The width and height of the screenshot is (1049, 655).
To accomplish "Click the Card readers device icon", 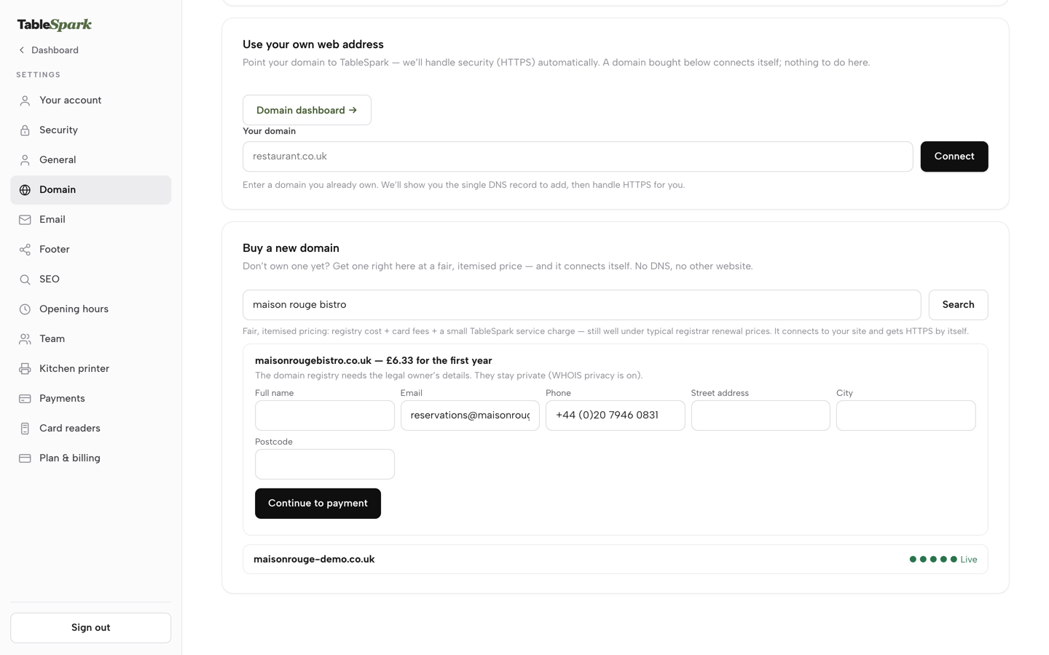I will [25, 429].
